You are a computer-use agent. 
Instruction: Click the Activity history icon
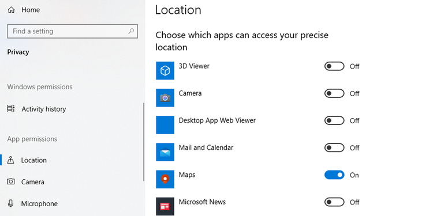[x=11, y=109]
